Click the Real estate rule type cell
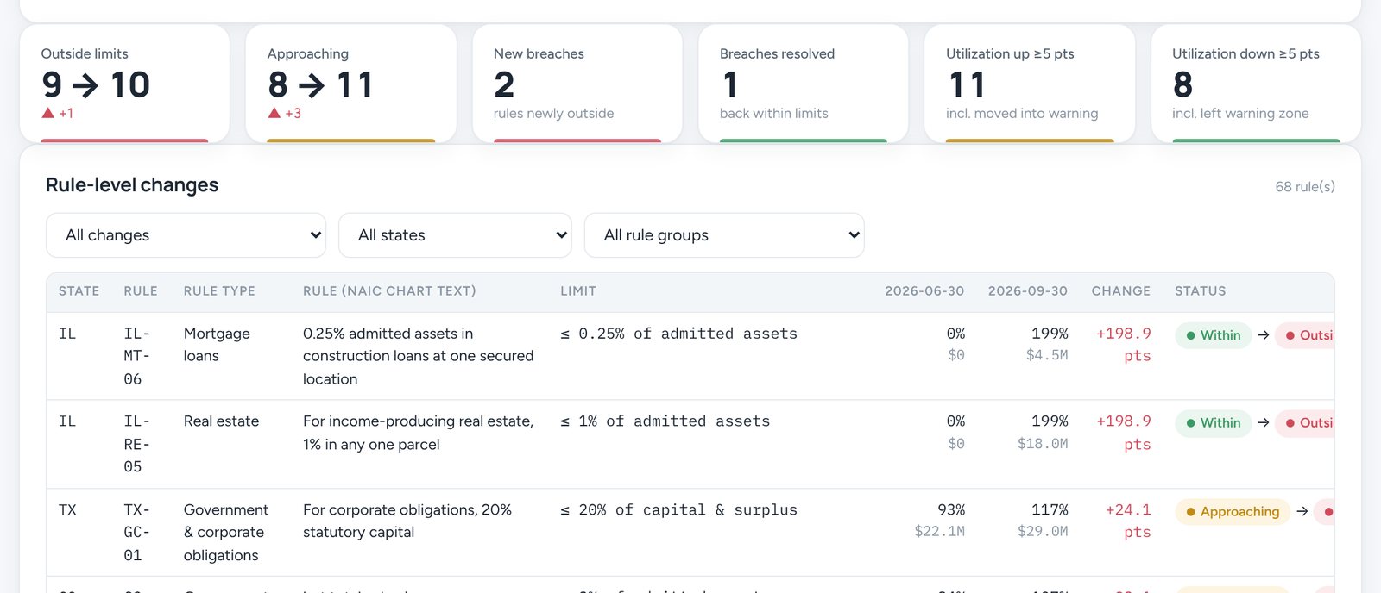The image size is (1381, 593). pyautogui.click(x=221, y=421)
